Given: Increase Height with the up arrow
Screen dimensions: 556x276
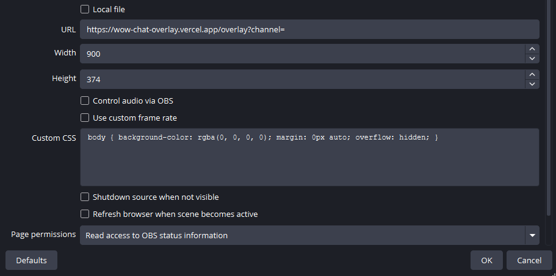Looking at the screenshot, I should point(532,74).
